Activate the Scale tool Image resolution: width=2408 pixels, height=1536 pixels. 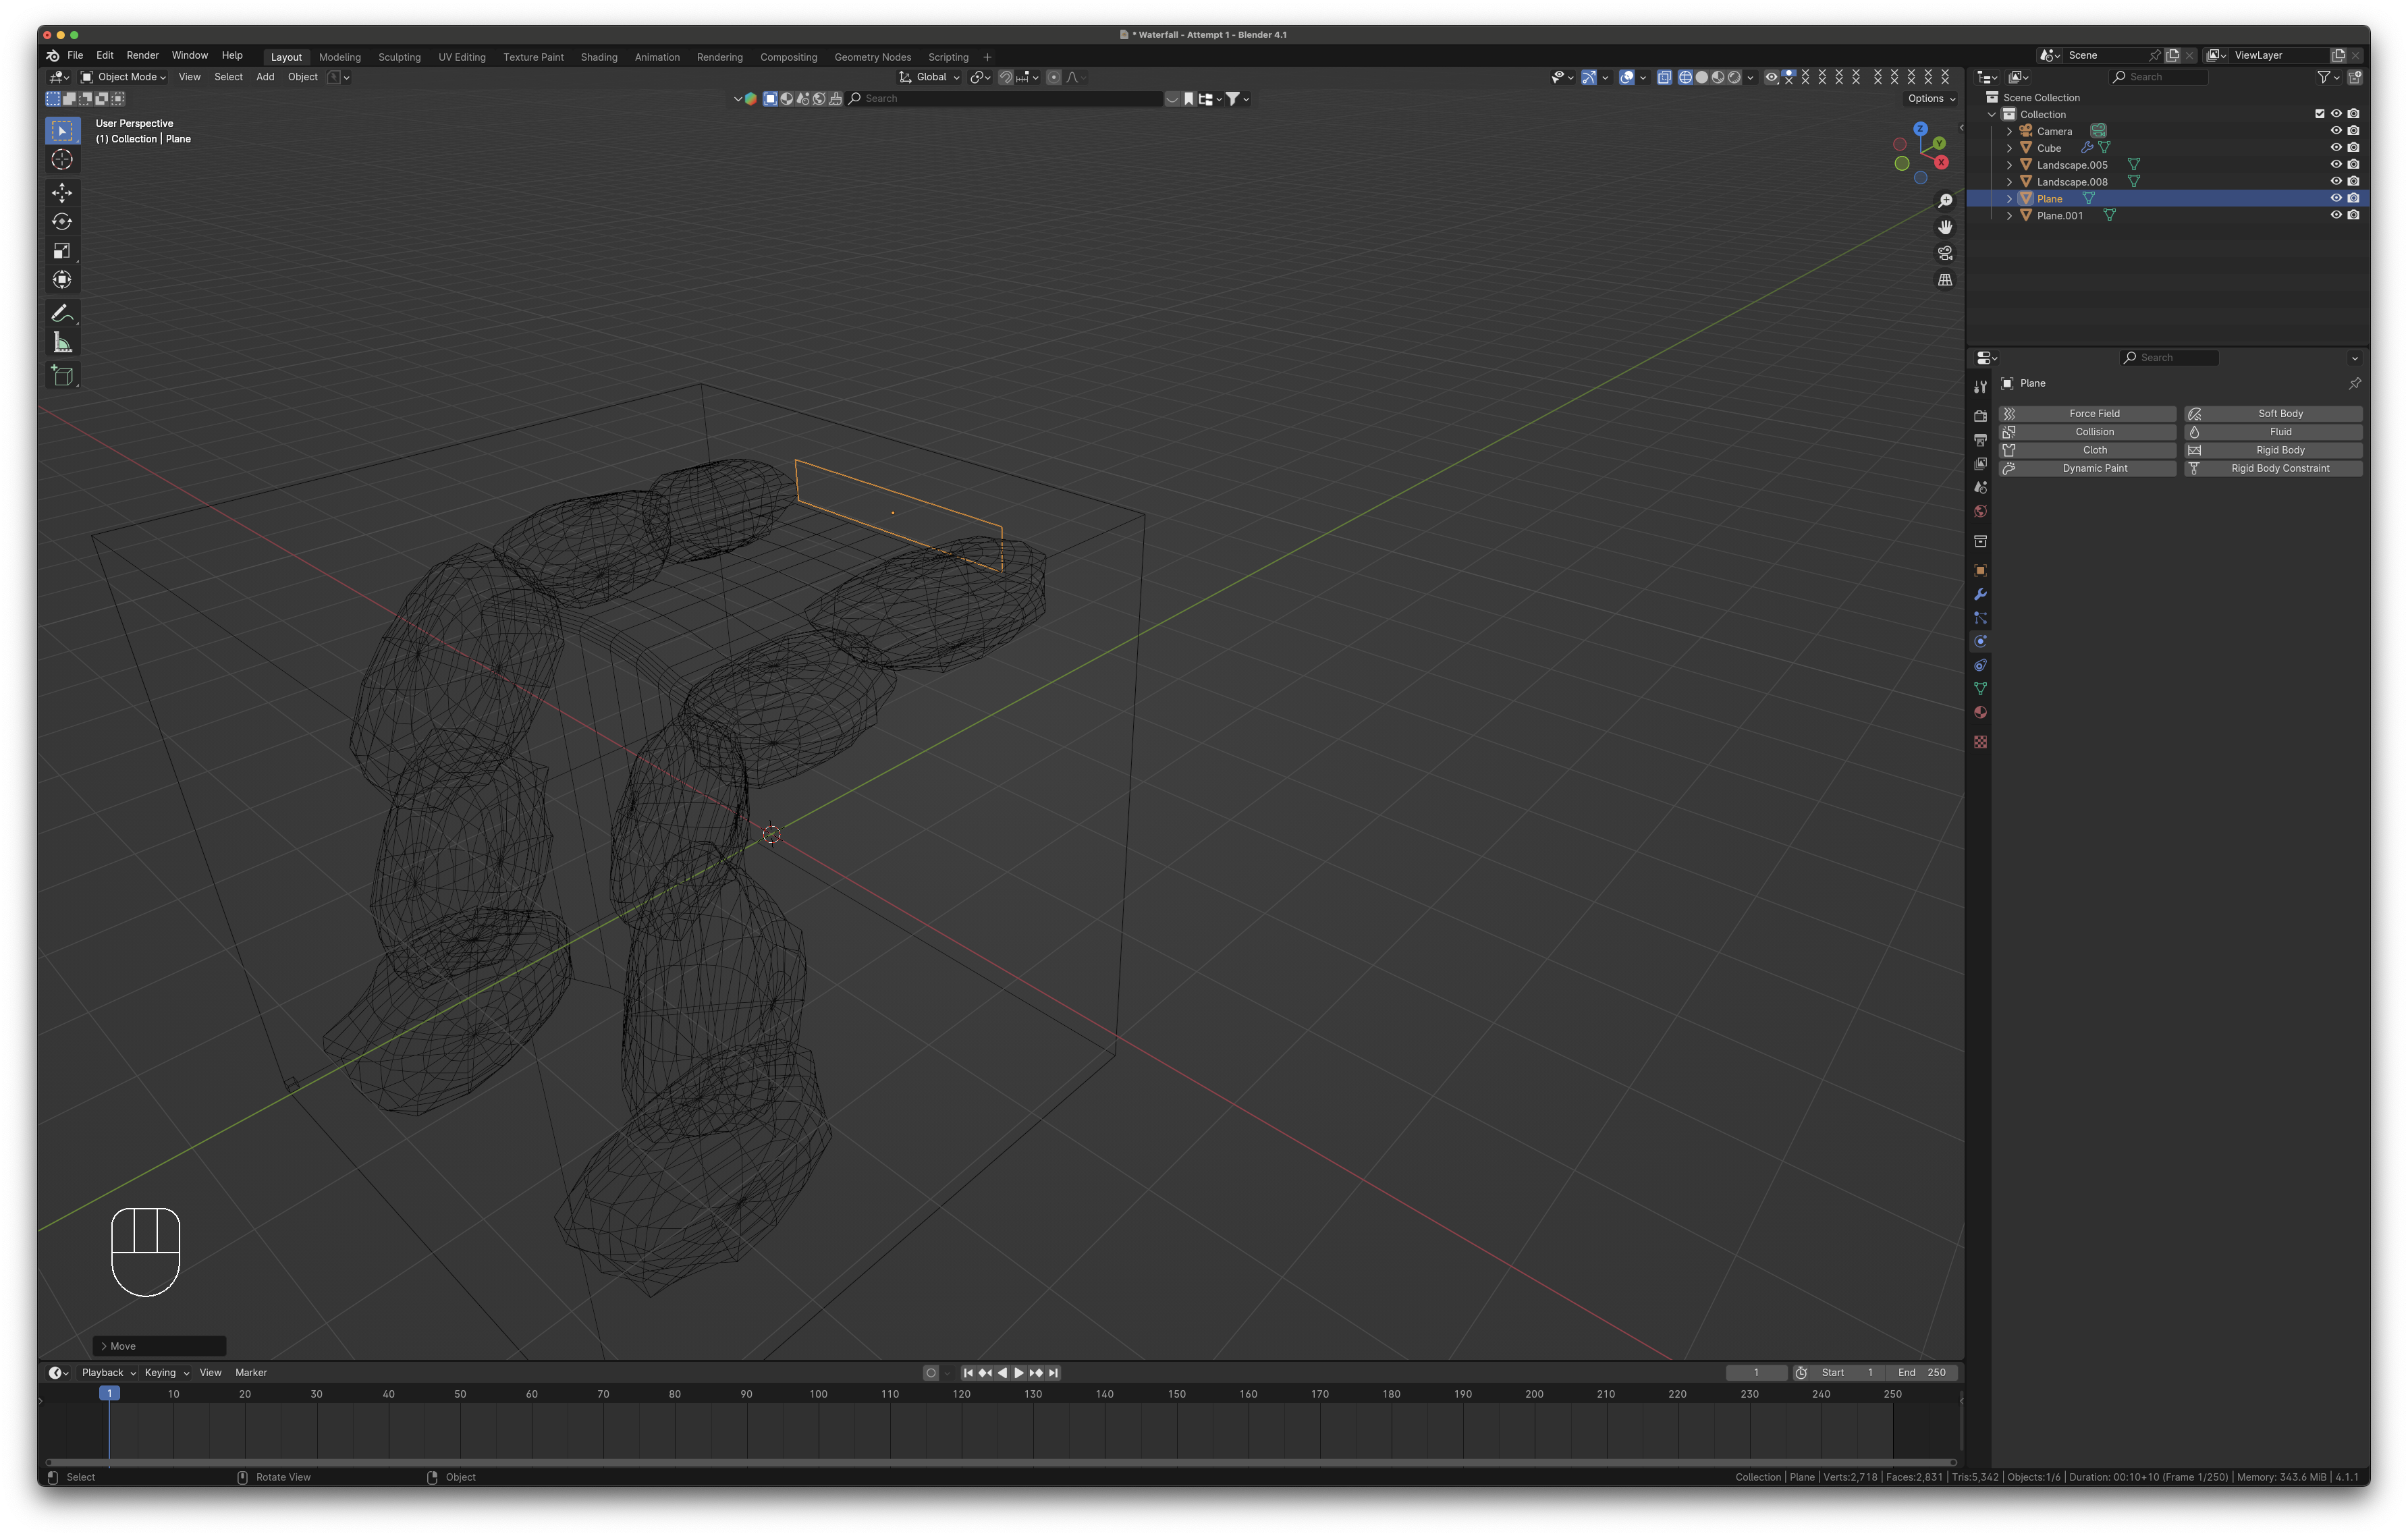62,251
